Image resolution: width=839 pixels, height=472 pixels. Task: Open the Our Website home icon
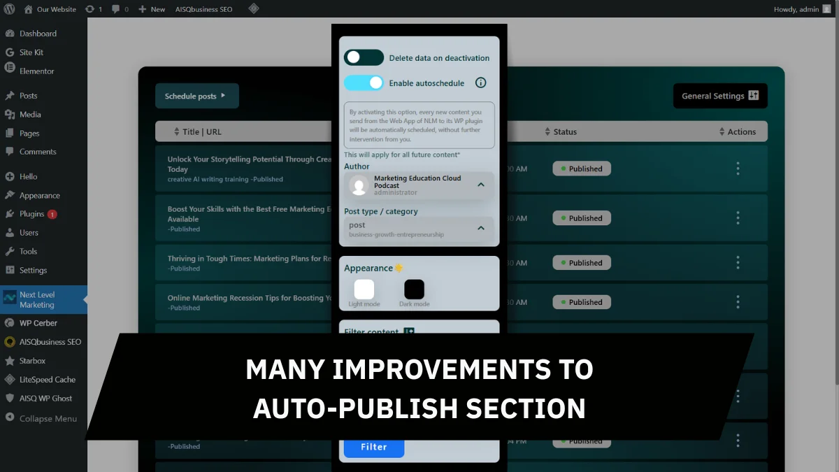[28, 9]
